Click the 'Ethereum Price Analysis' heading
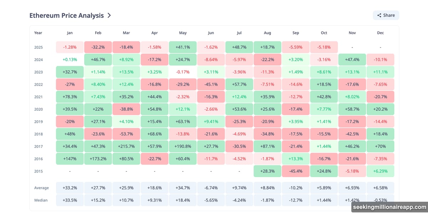The height and width of the screenshot is (216, 428). [66, 15]
